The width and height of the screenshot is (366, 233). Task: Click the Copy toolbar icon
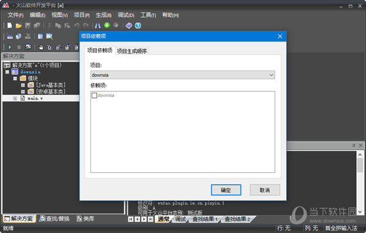(x=58, y=26)
